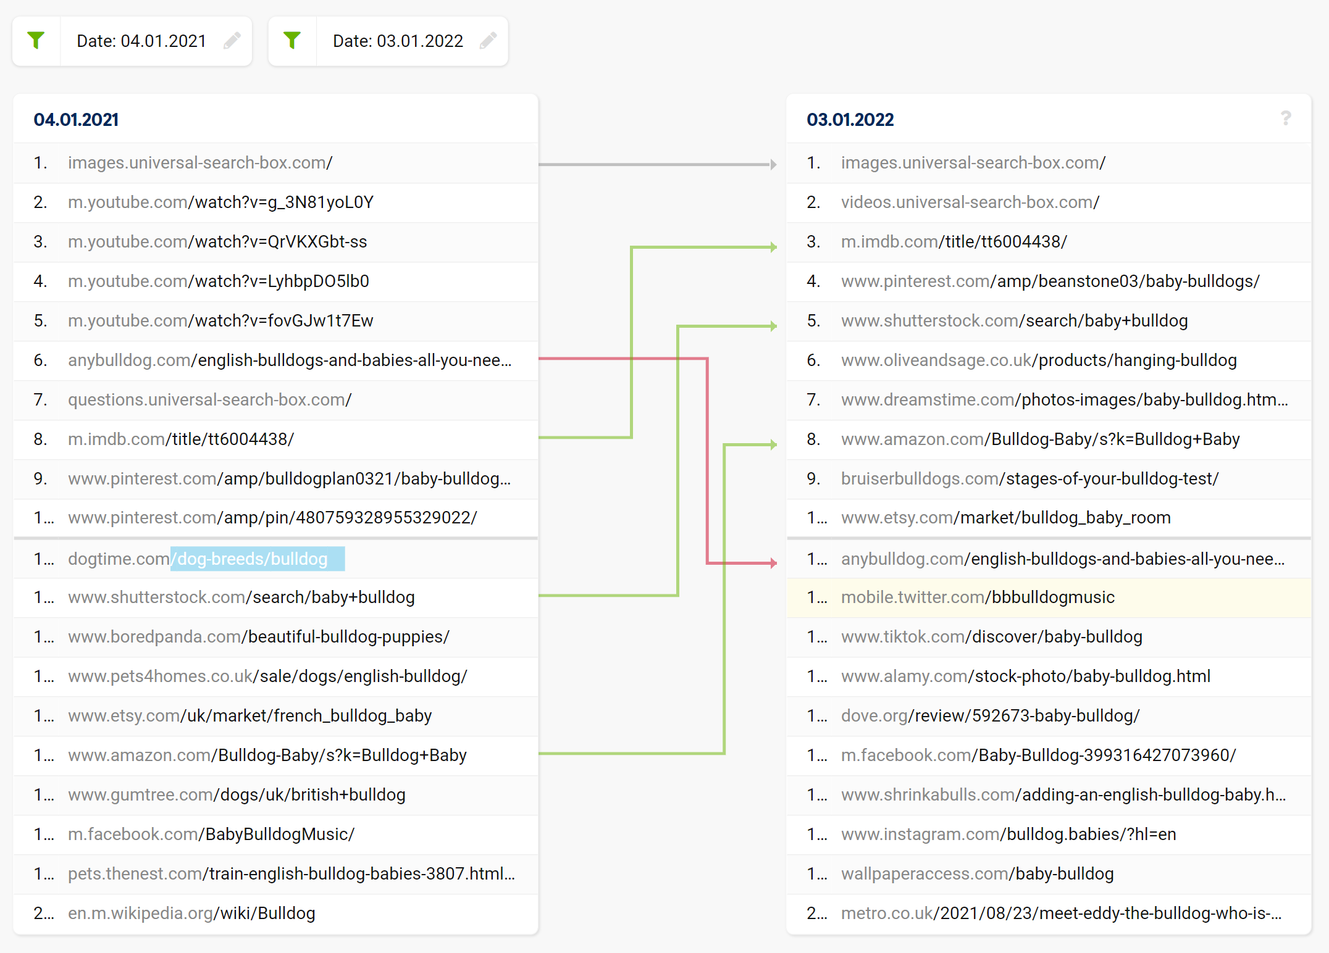Open the m.youtube.com/watch?v=fovGJw1t7Ew link

(x=220, y=321)
